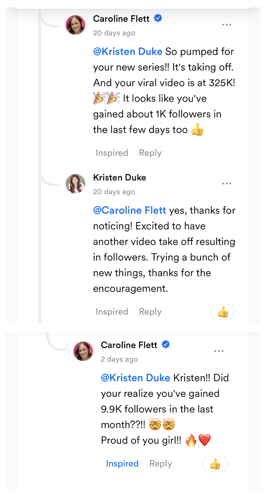Open @Caroline Flett mention in Kristen's reply
This screenshot has width=271, height=500.
130,210
